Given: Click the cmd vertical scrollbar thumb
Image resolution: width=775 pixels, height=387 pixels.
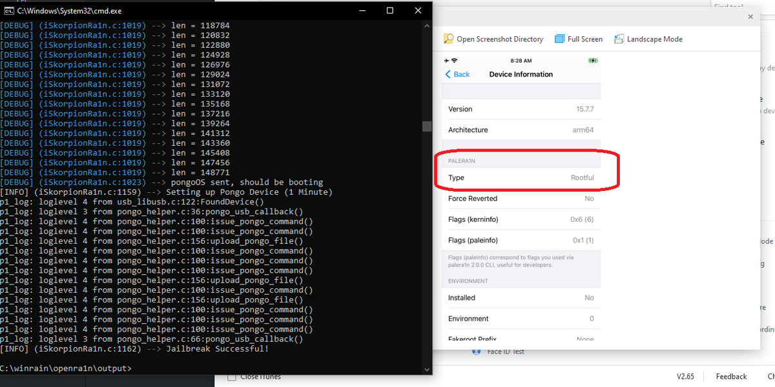Looking at the screenshot, I should click(427, 126).
